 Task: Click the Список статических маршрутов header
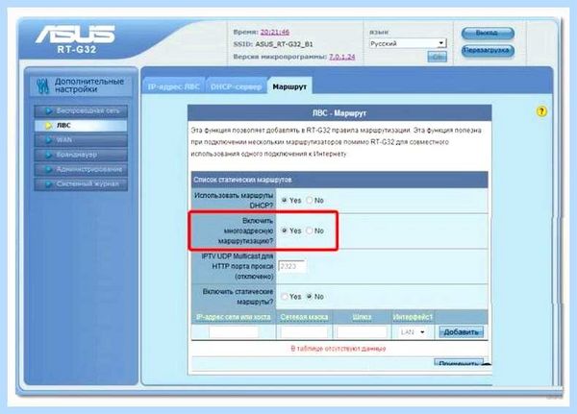[242, 180]
